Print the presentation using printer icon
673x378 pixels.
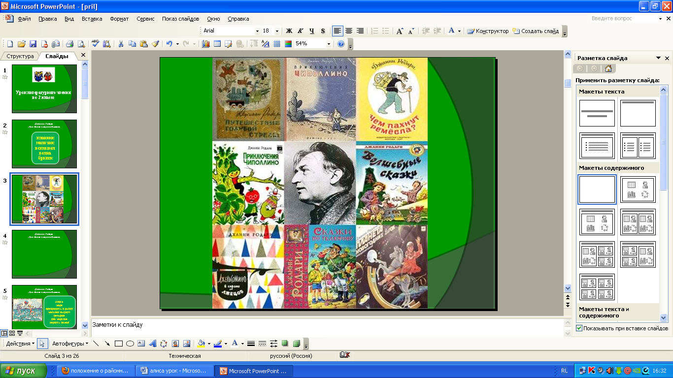[69, 44]
